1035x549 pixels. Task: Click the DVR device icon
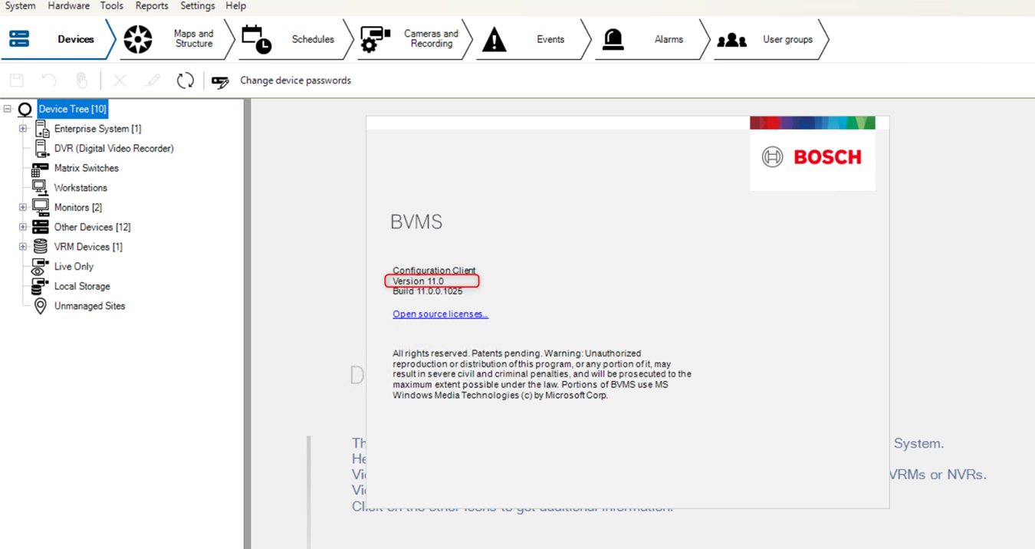point(41,149)
